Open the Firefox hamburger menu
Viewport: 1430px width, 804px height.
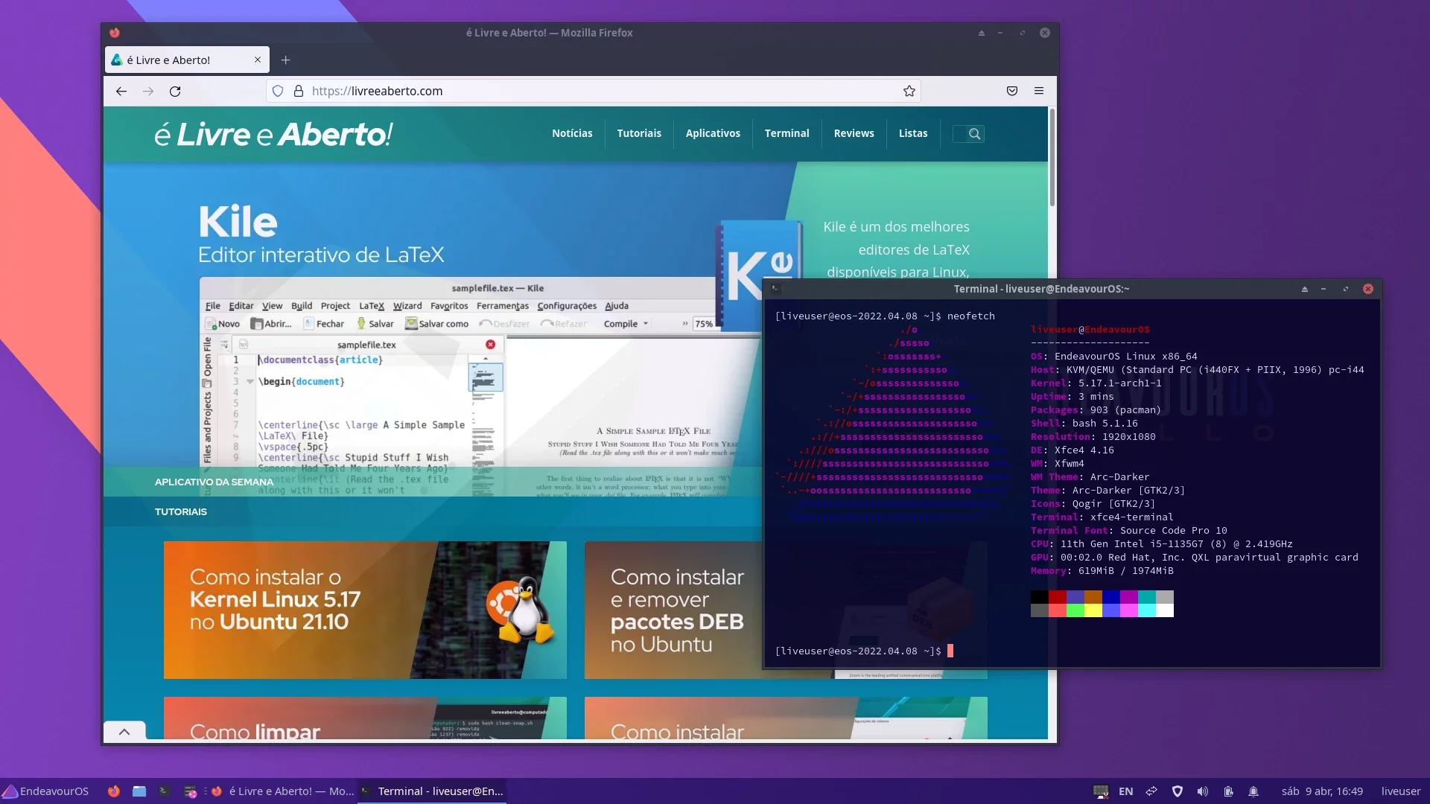click(x=1039, y=91)
